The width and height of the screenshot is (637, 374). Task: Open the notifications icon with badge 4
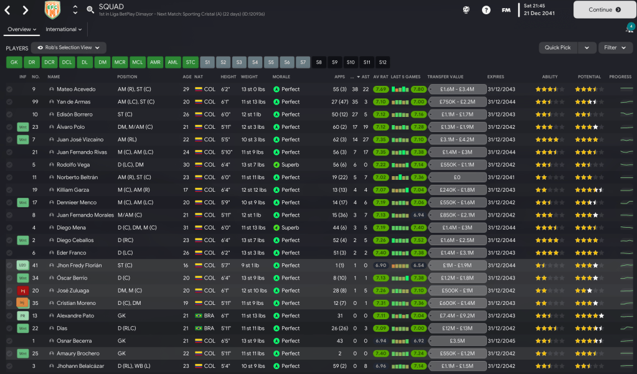click(x=630, y=29)
